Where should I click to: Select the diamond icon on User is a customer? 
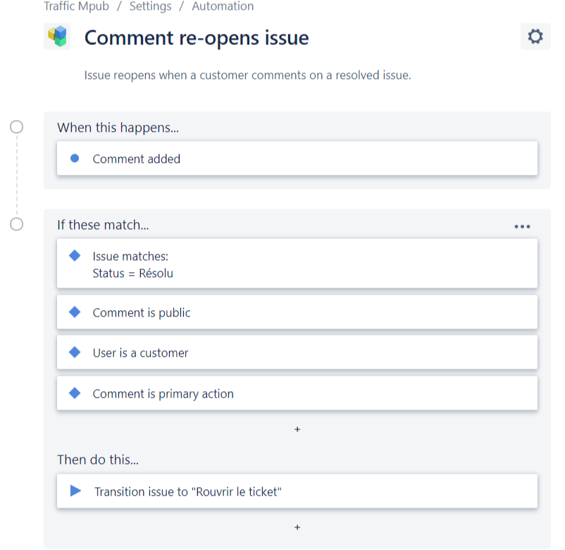tap(75, 353)
